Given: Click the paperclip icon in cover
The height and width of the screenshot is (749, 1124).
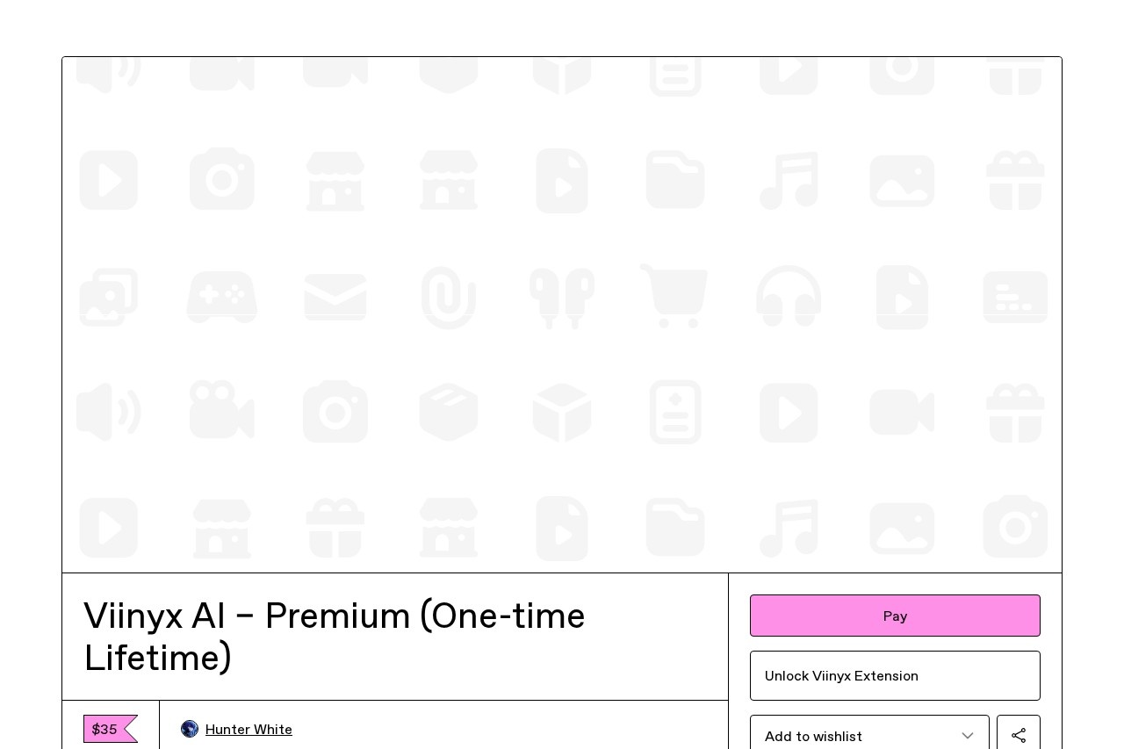Looking at the screenshot, I should 449,297.
